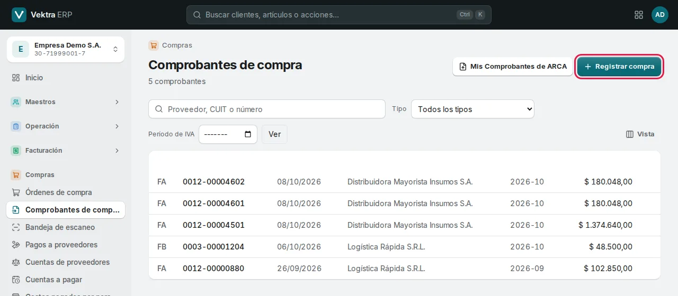Click the magnifier icon in Proveedor search field
The image size is (678, 296).
click(x=159, y=109)
